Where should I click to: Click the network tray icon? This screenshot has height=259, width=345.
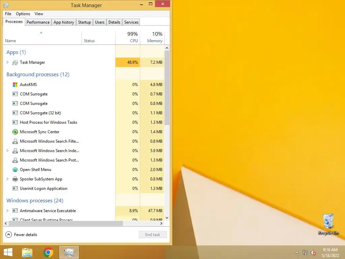(305, 252)
